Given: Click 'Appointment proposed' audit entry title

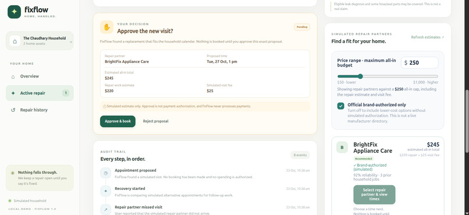Looking at the screenshot, I should tap(136, 170).
